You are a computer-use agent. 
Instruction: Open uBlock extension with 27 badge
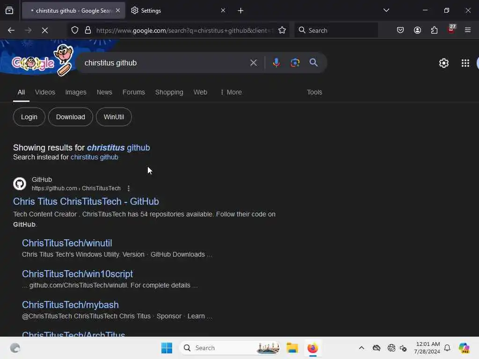[x=451, y=29]
